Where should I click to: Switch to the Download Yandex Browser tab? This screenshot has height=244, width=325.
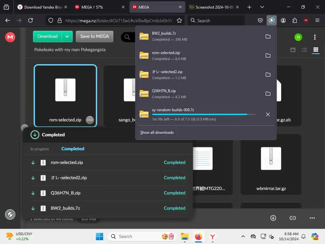[x=43, y=7]
